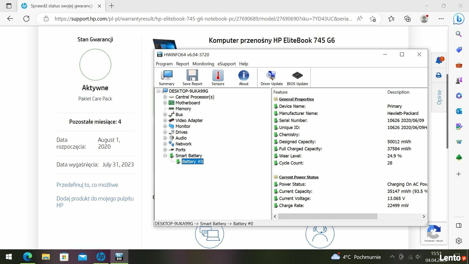Screen dimensions: 469x264
Task: Select Ports tree item
Action: (x=180, y=150)
